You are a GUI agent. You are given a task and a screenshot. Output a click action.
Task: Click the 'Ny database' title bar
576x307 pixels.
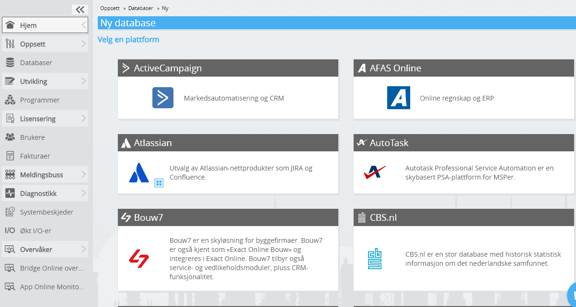336,23
